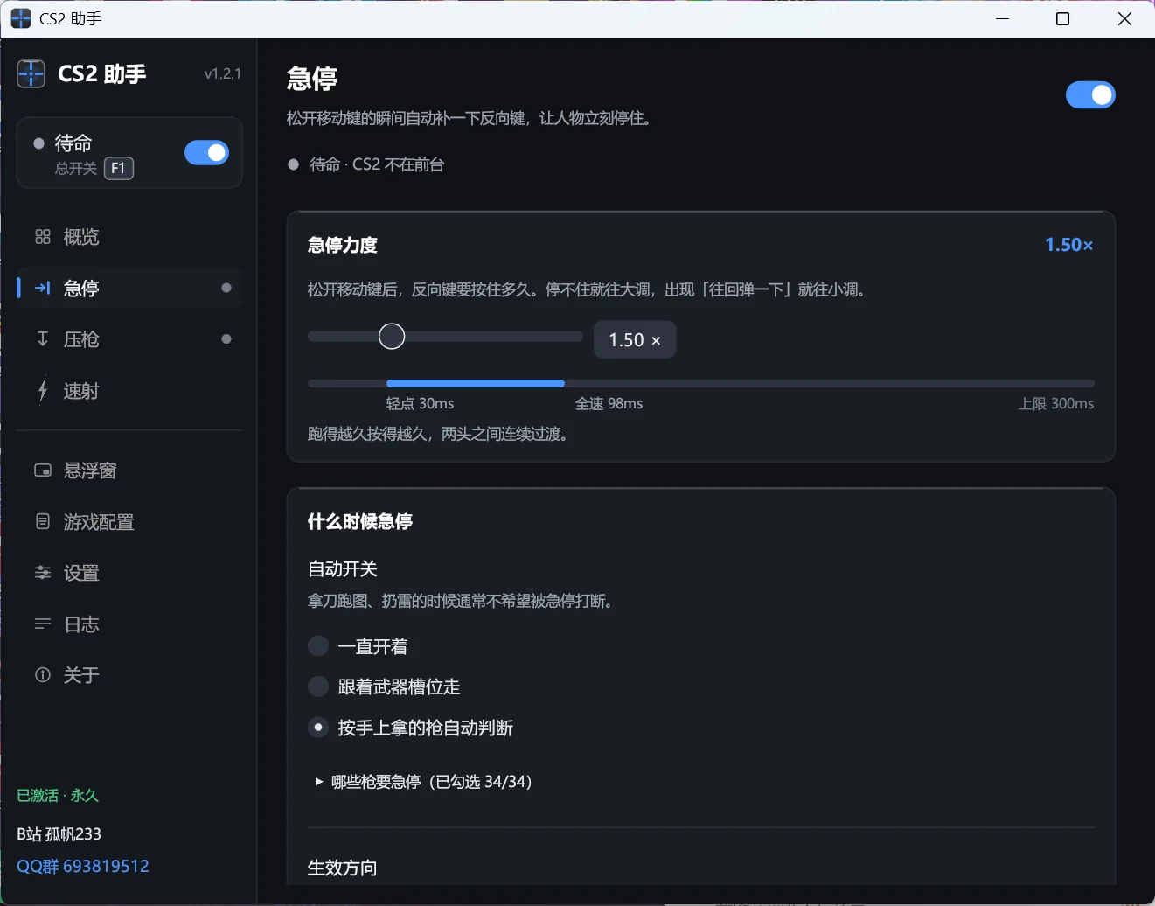This screenshot has width=1155, height=906.
Task: Click the 游戏配置 document icon
Action: coord(42,521)
